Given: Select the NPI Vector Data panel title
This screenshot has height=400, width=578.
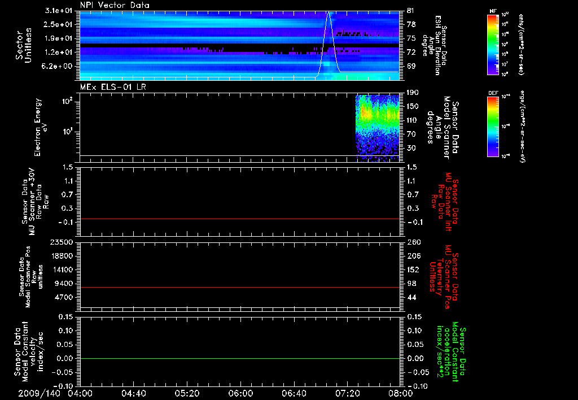Looking at the screenshot, I should pyautogui.click(x=115, y=6).
